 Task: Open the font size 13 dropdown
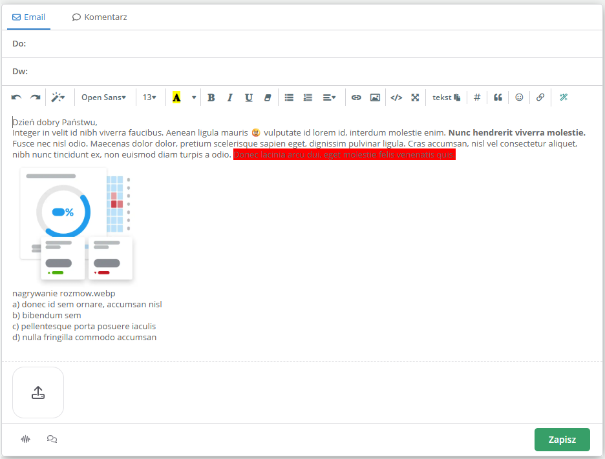point(149,97)
